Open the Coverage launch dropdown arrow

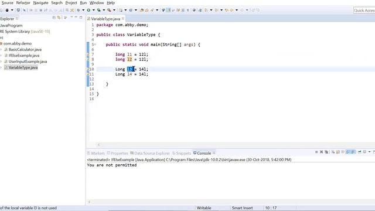tap(104, 10)
